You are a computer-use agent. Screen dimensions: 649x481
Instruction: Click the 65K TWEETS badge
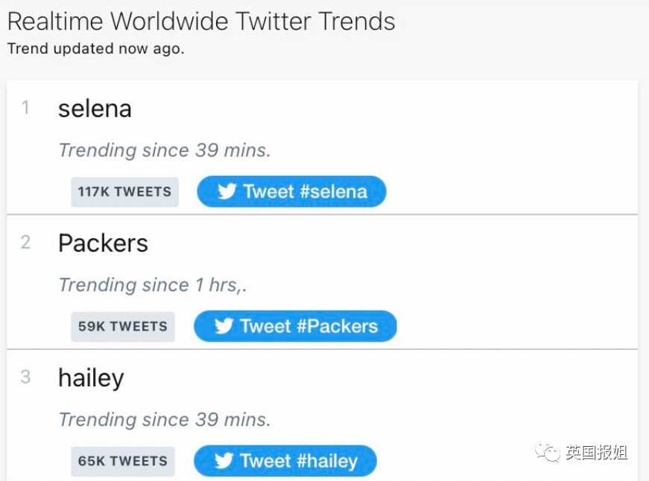pyautogui.click(x=123, y=461)
